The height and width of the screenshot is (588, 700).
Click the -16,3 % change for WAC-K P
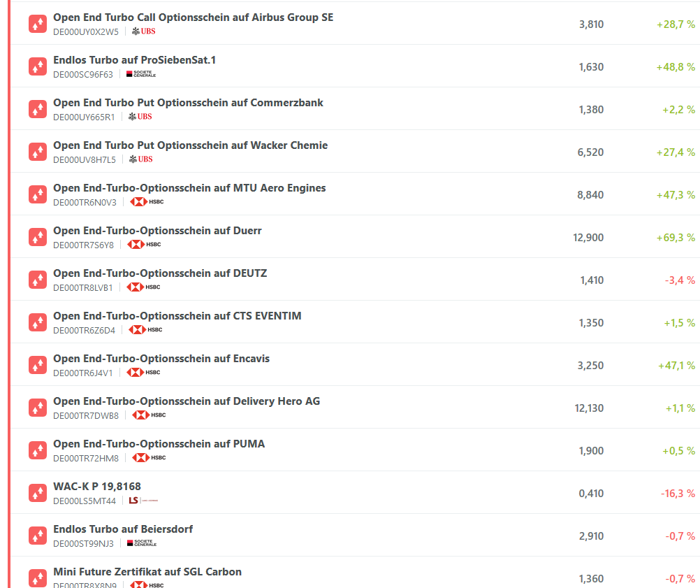click(678, 494)
